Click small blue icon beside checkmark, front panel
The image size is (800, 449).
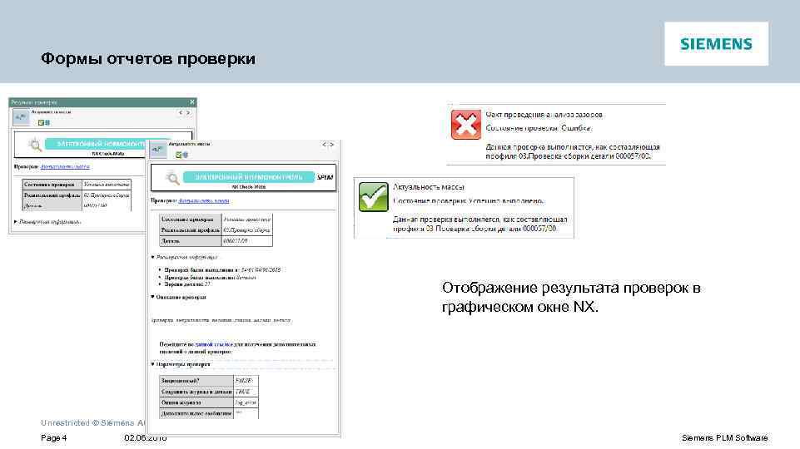click(185, 155)
